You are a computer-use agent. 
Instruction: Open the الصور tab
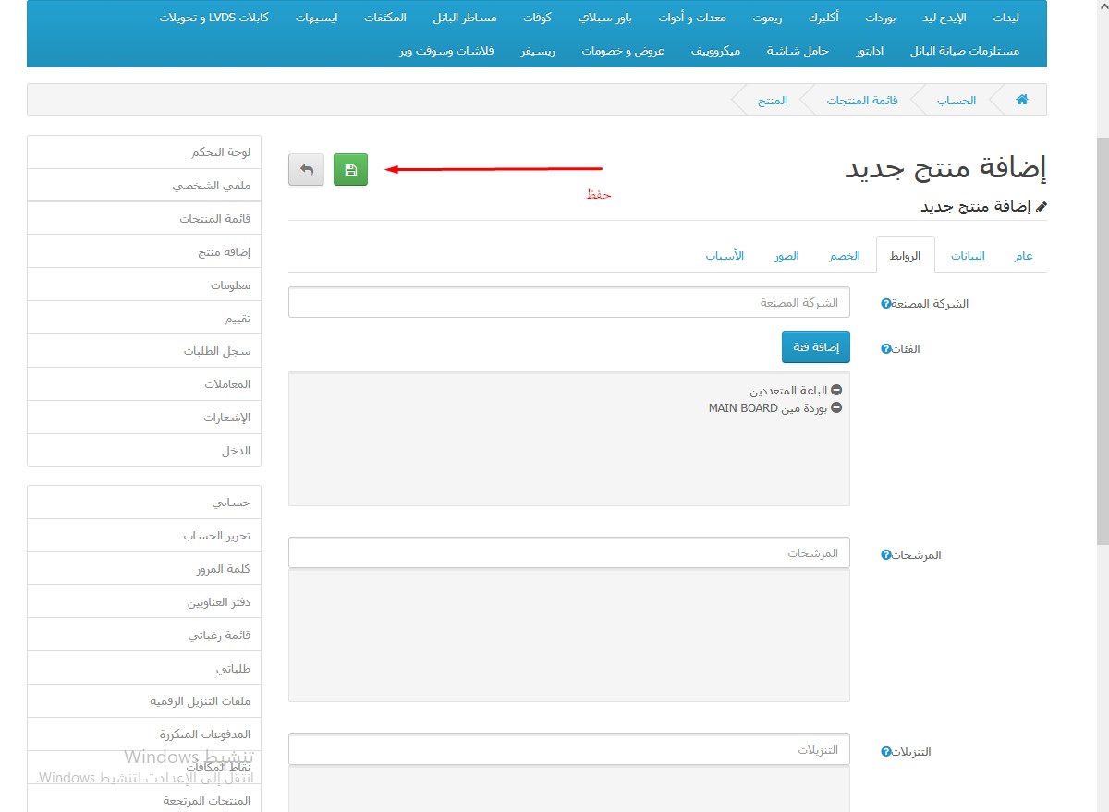(786, 256)
